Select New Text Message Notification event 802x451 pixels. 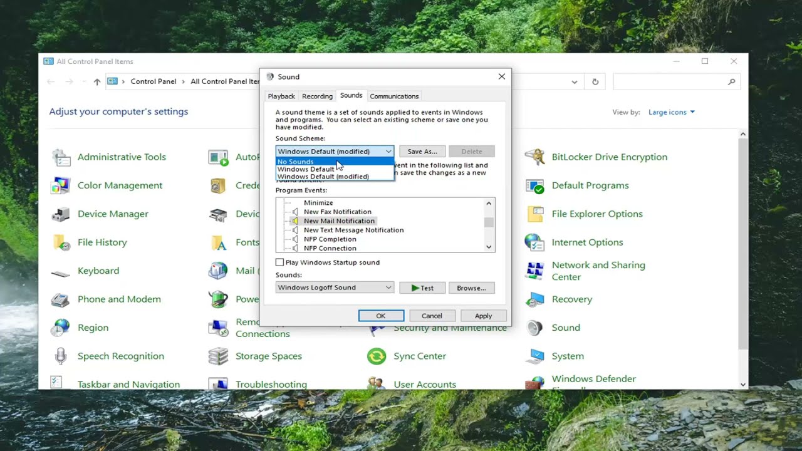coord(353,230)
